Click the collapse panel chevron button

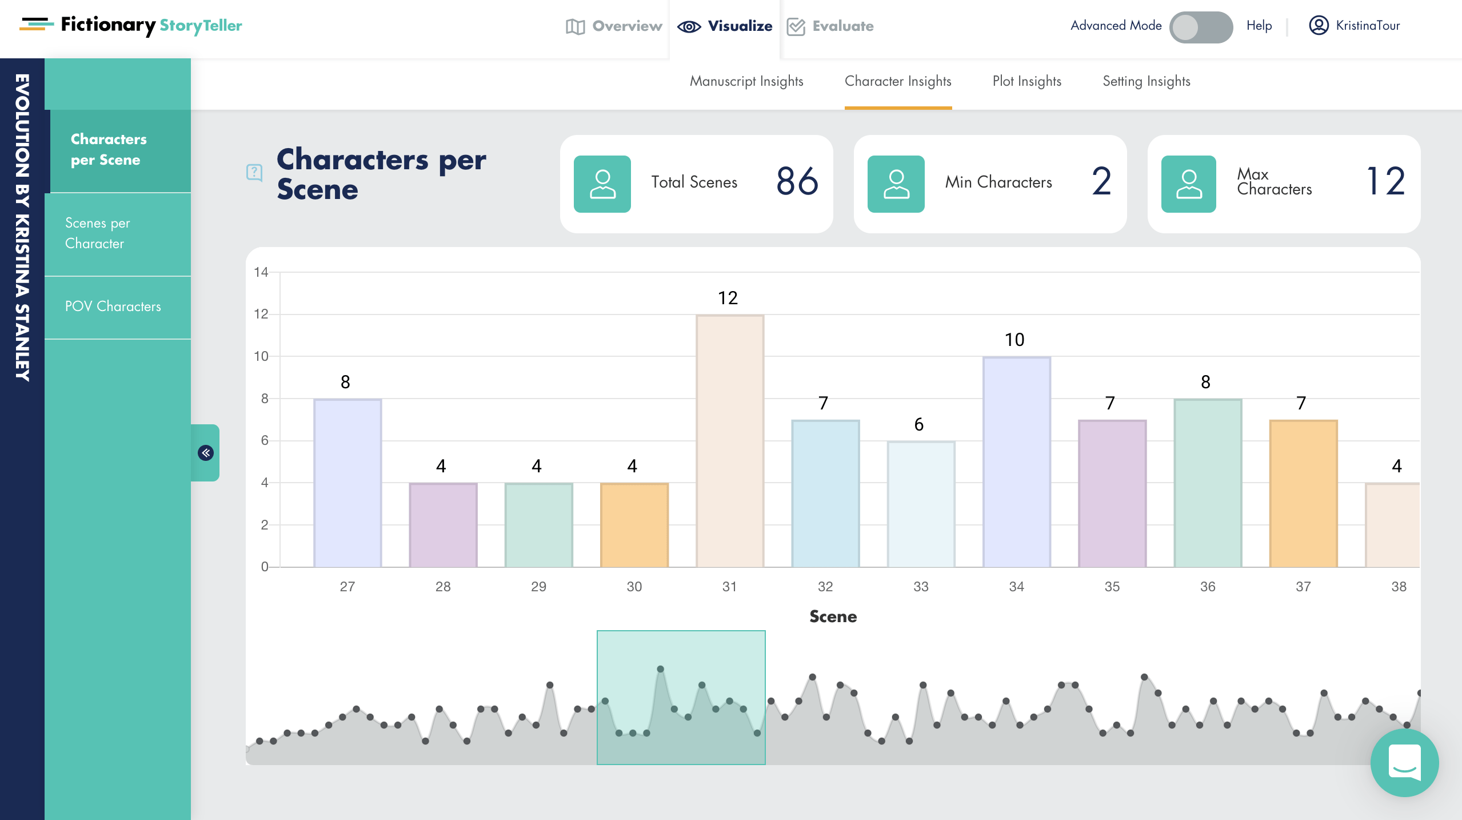206,453
